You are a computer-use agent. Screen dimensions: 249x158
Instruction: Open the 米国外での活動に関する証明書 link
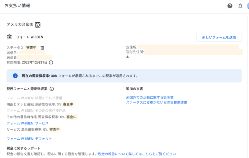[x=150, y=98]
